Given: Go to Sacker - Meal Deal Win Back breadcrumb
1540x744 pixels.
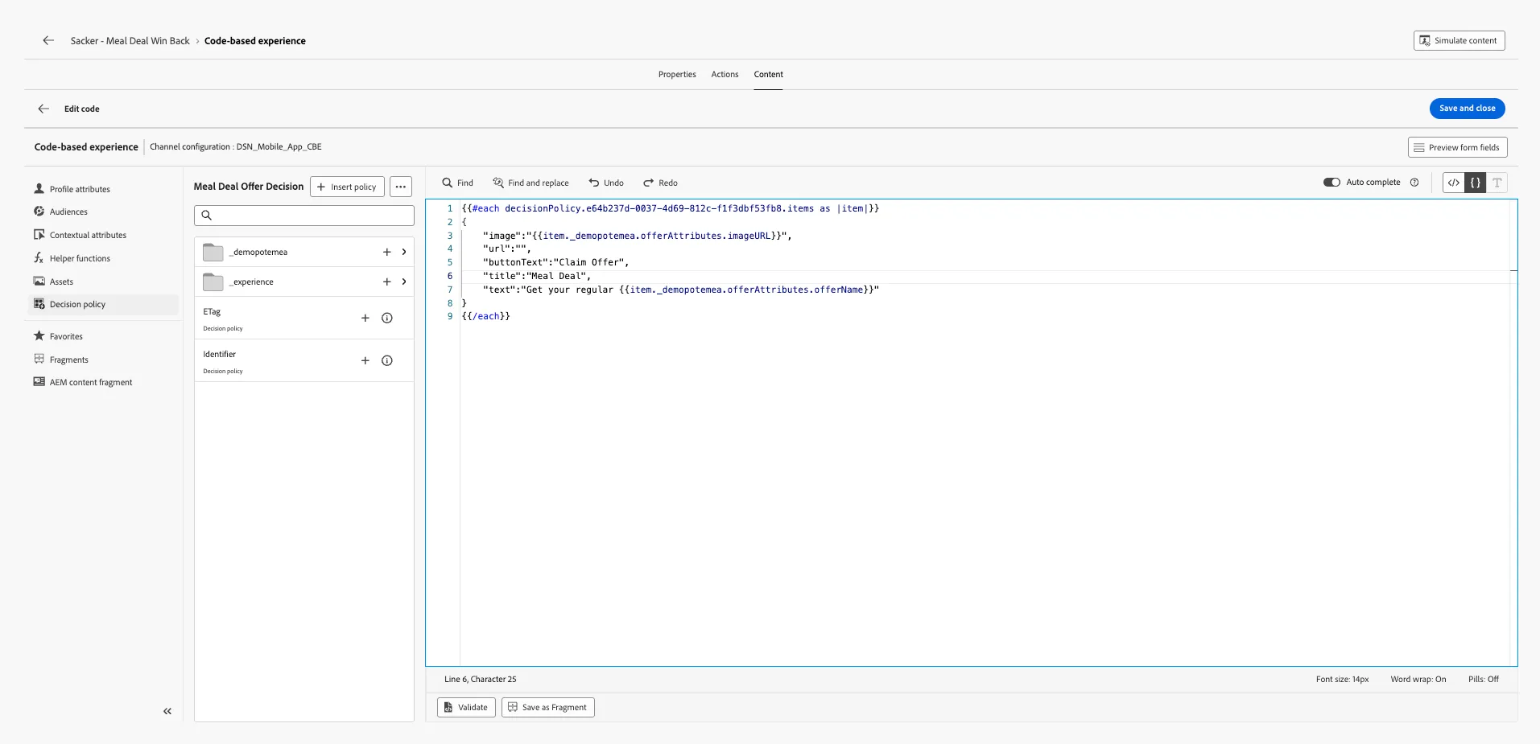Looking at the screenshot, I should (130, 41).
